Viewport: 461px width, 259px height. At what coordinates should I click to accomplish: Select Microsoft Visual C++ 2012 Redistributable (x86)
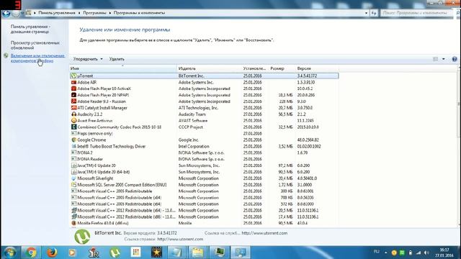[204, 217]
